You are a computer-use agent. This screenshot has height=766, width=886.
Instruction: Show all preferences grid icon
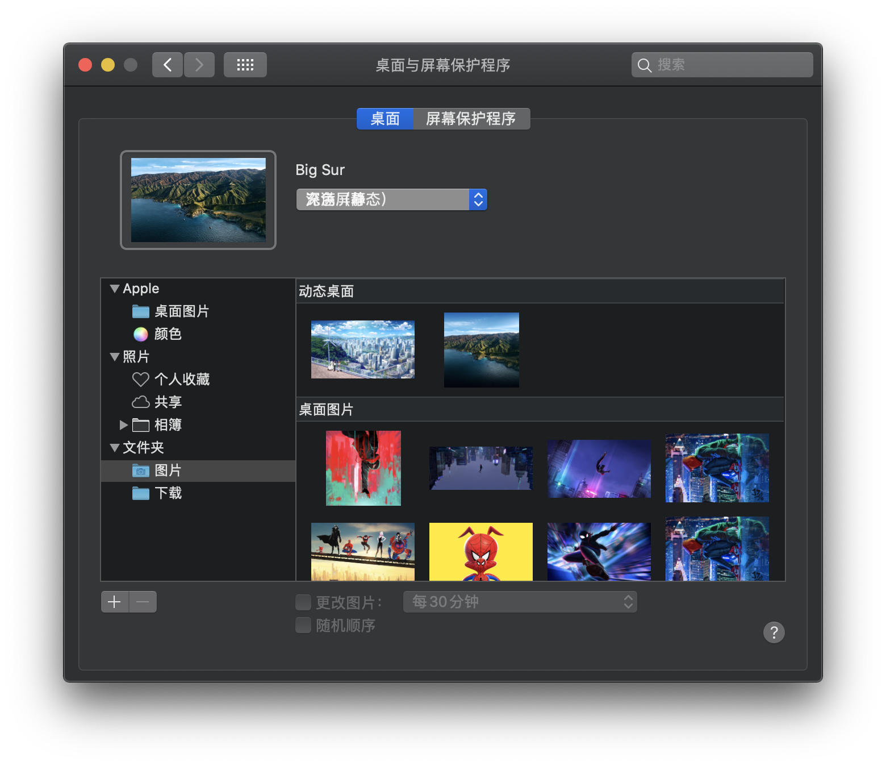click(x=245, y=65)
